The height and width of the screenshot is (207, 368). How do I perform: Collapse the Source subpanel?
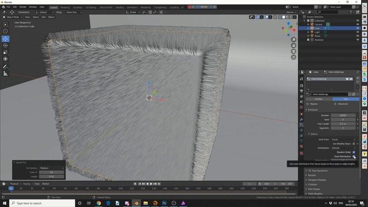point(314,134)
